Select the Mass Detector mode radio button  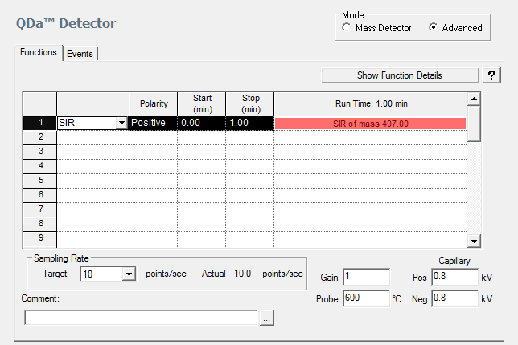pos(346,27)
